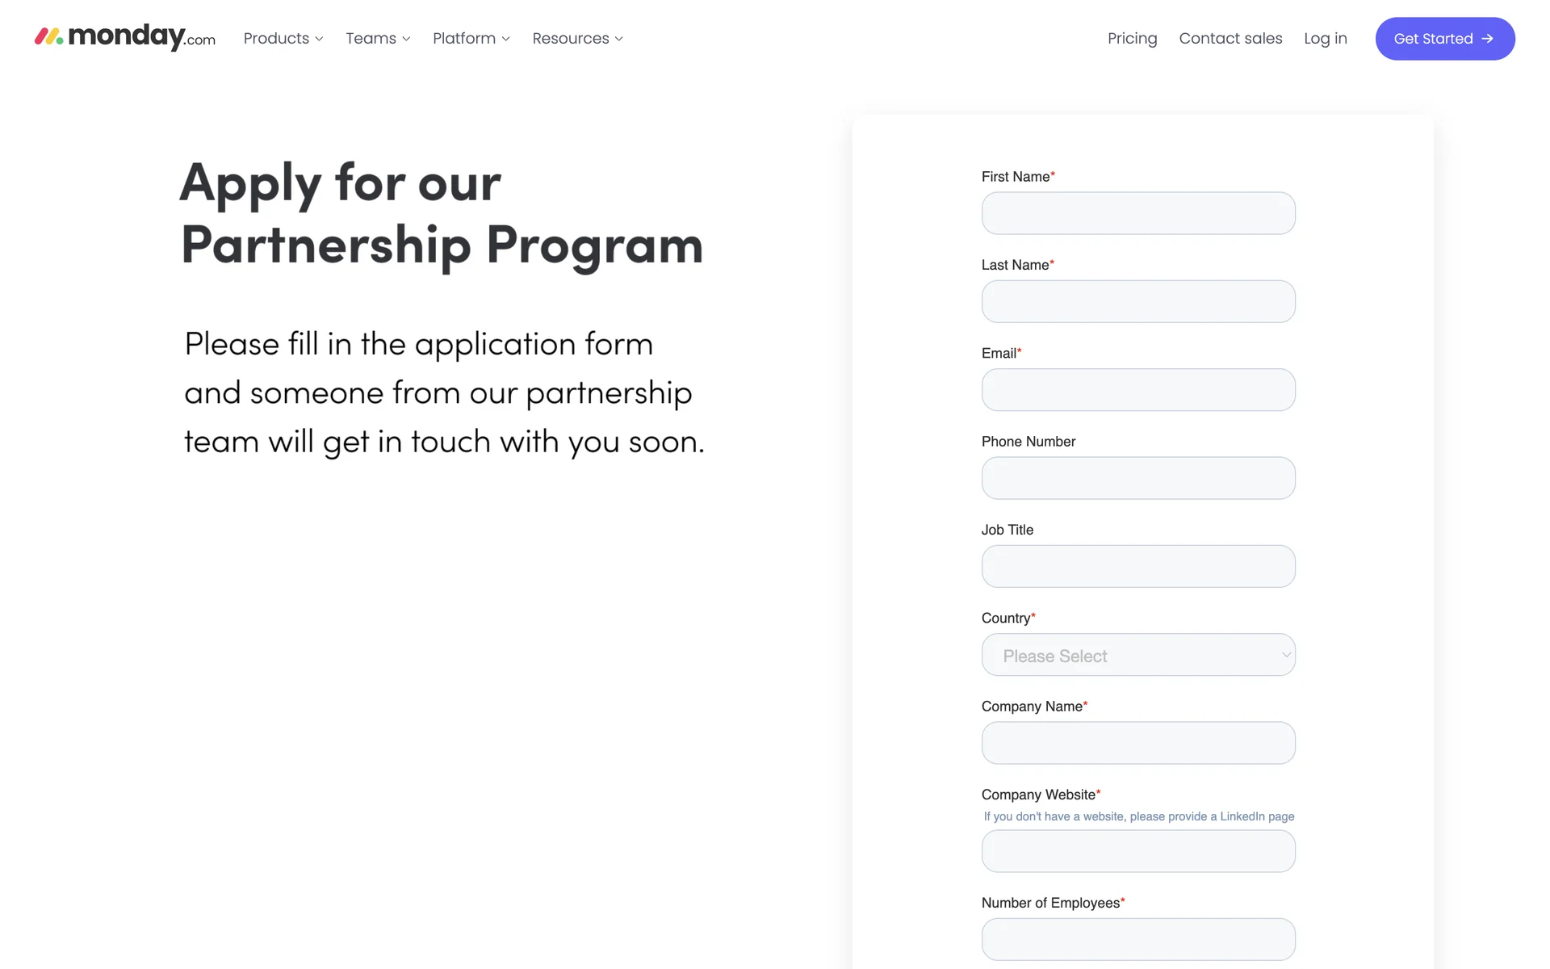1550x969 pixels.
Task: Open the Products dropdown menu
Action: click(283, 39)
